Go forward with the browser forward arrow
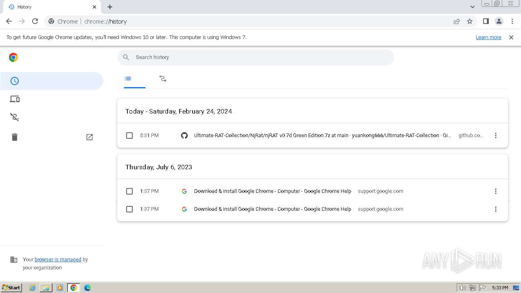 [22, 21]
